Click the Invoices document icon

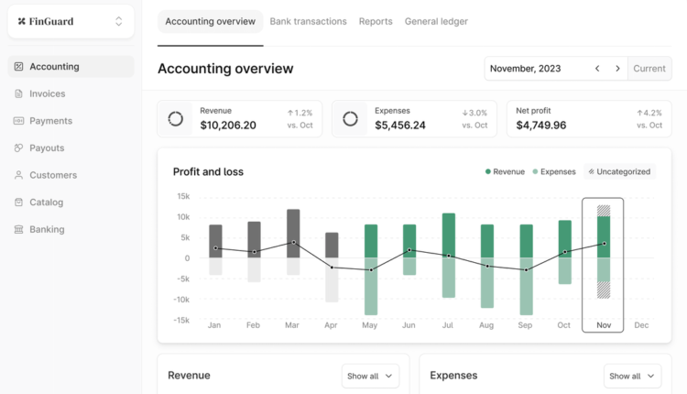coord(19,93)
